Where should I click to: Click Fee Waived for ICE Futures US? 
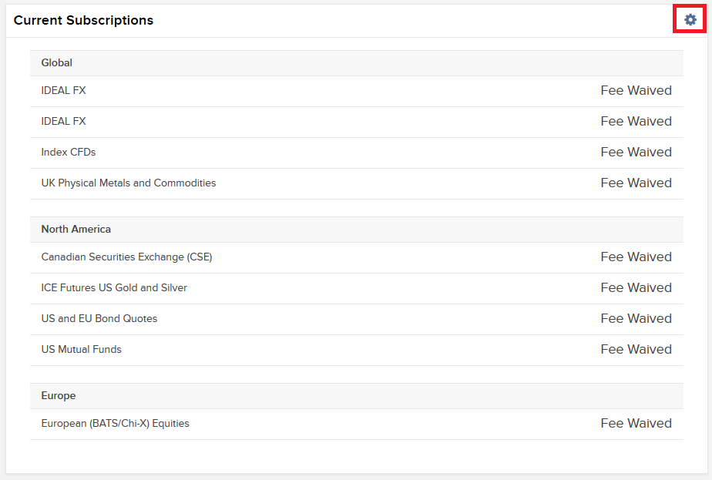pos(636,288)
